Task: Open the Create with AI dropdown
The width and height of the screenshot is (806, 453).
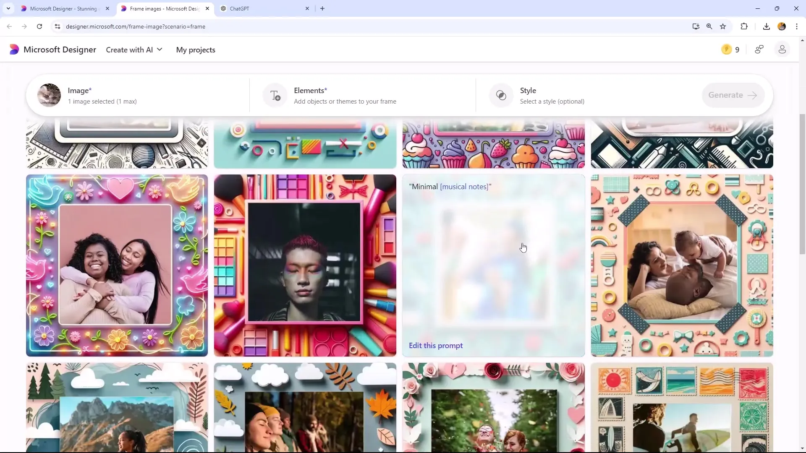Action: (134, 49)
